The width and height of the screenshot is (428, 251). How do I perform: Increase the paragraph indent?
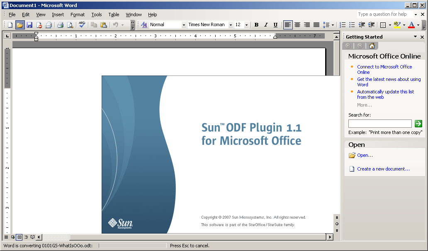tap(371, 25)
